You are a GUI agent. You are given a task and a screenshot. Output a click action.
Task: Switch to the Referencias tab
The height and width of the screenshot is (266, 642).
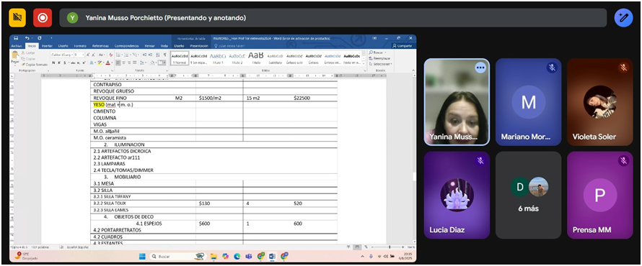(x=100, y=46)
